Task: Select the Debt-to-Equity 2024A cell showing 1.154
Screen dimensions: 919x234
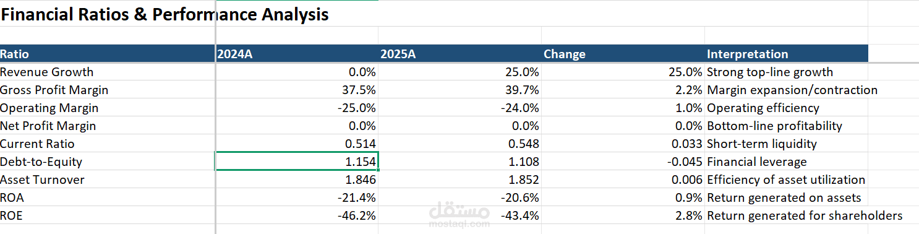Action: pyautogui.click(x=297, y=162)
